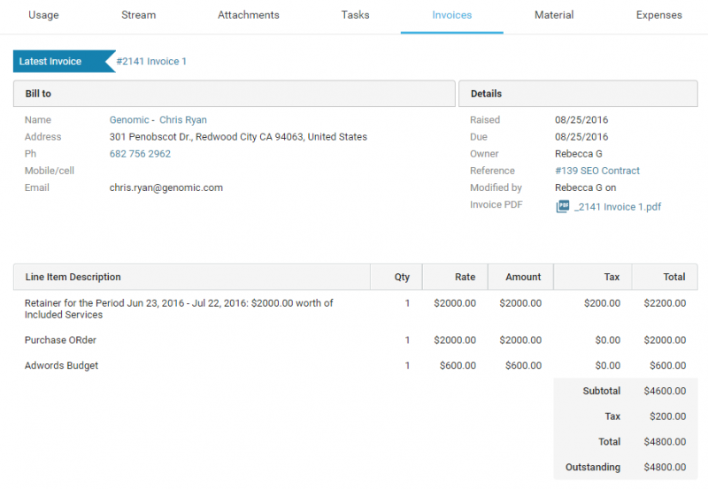Open Chris Ryan contact link
This screenshot has width=708, height=489.
pos(183,120)
